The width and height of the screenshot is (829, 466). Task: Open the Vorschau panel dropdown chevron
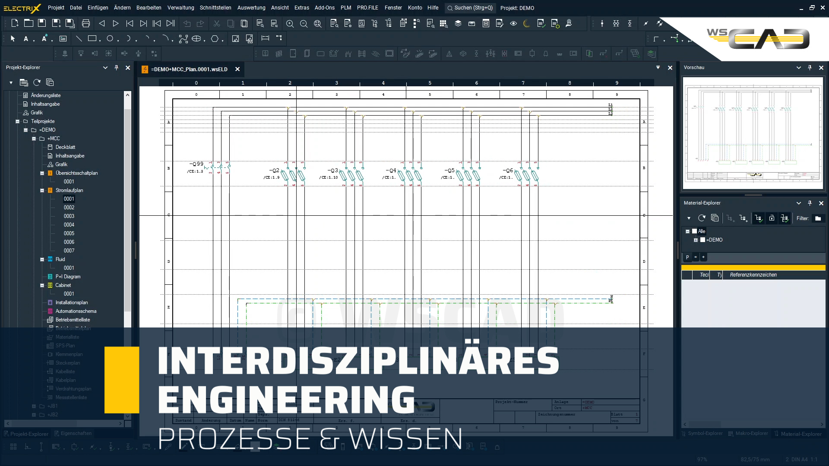point(798,68)
